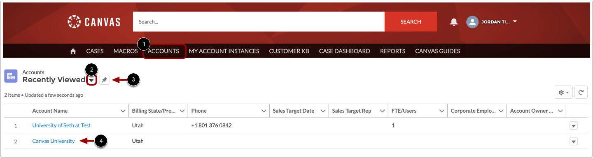Image resolution: width=593 pixels, height=158 pixels.
Task: Open the Canvas University account
Action: point(54,141)
